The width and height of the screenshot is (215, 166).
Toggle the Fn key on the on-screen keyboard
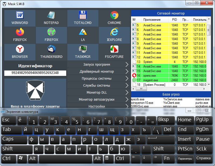pos(167,159)
